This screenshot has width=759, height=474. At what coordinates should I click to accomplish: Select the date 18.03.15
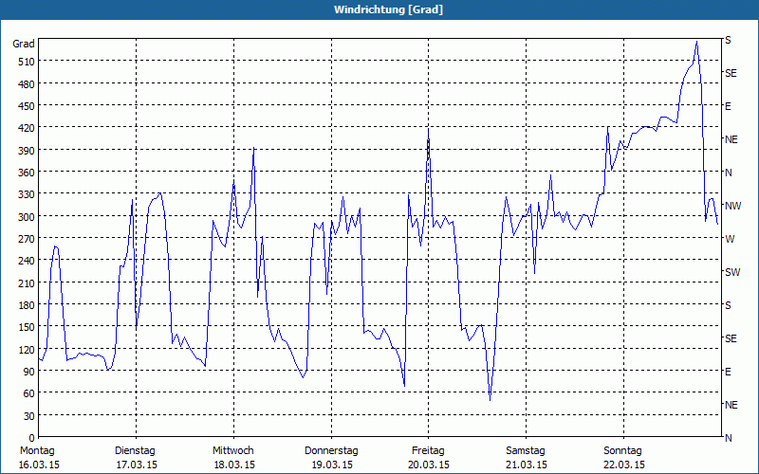(x=234, y=465)
